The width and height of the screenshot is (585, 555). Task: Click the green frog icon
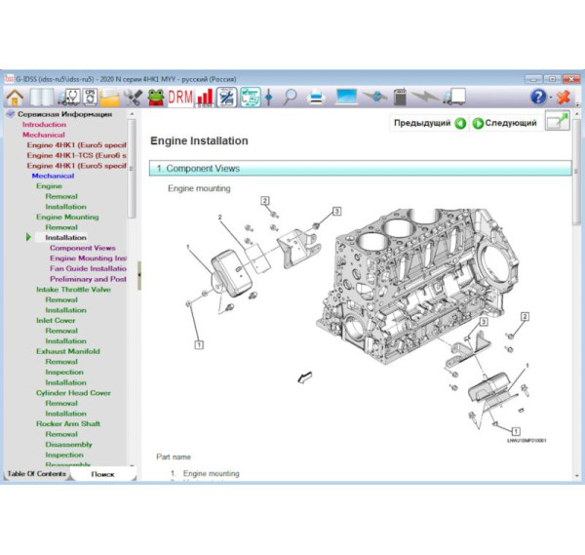click(156, 97)
